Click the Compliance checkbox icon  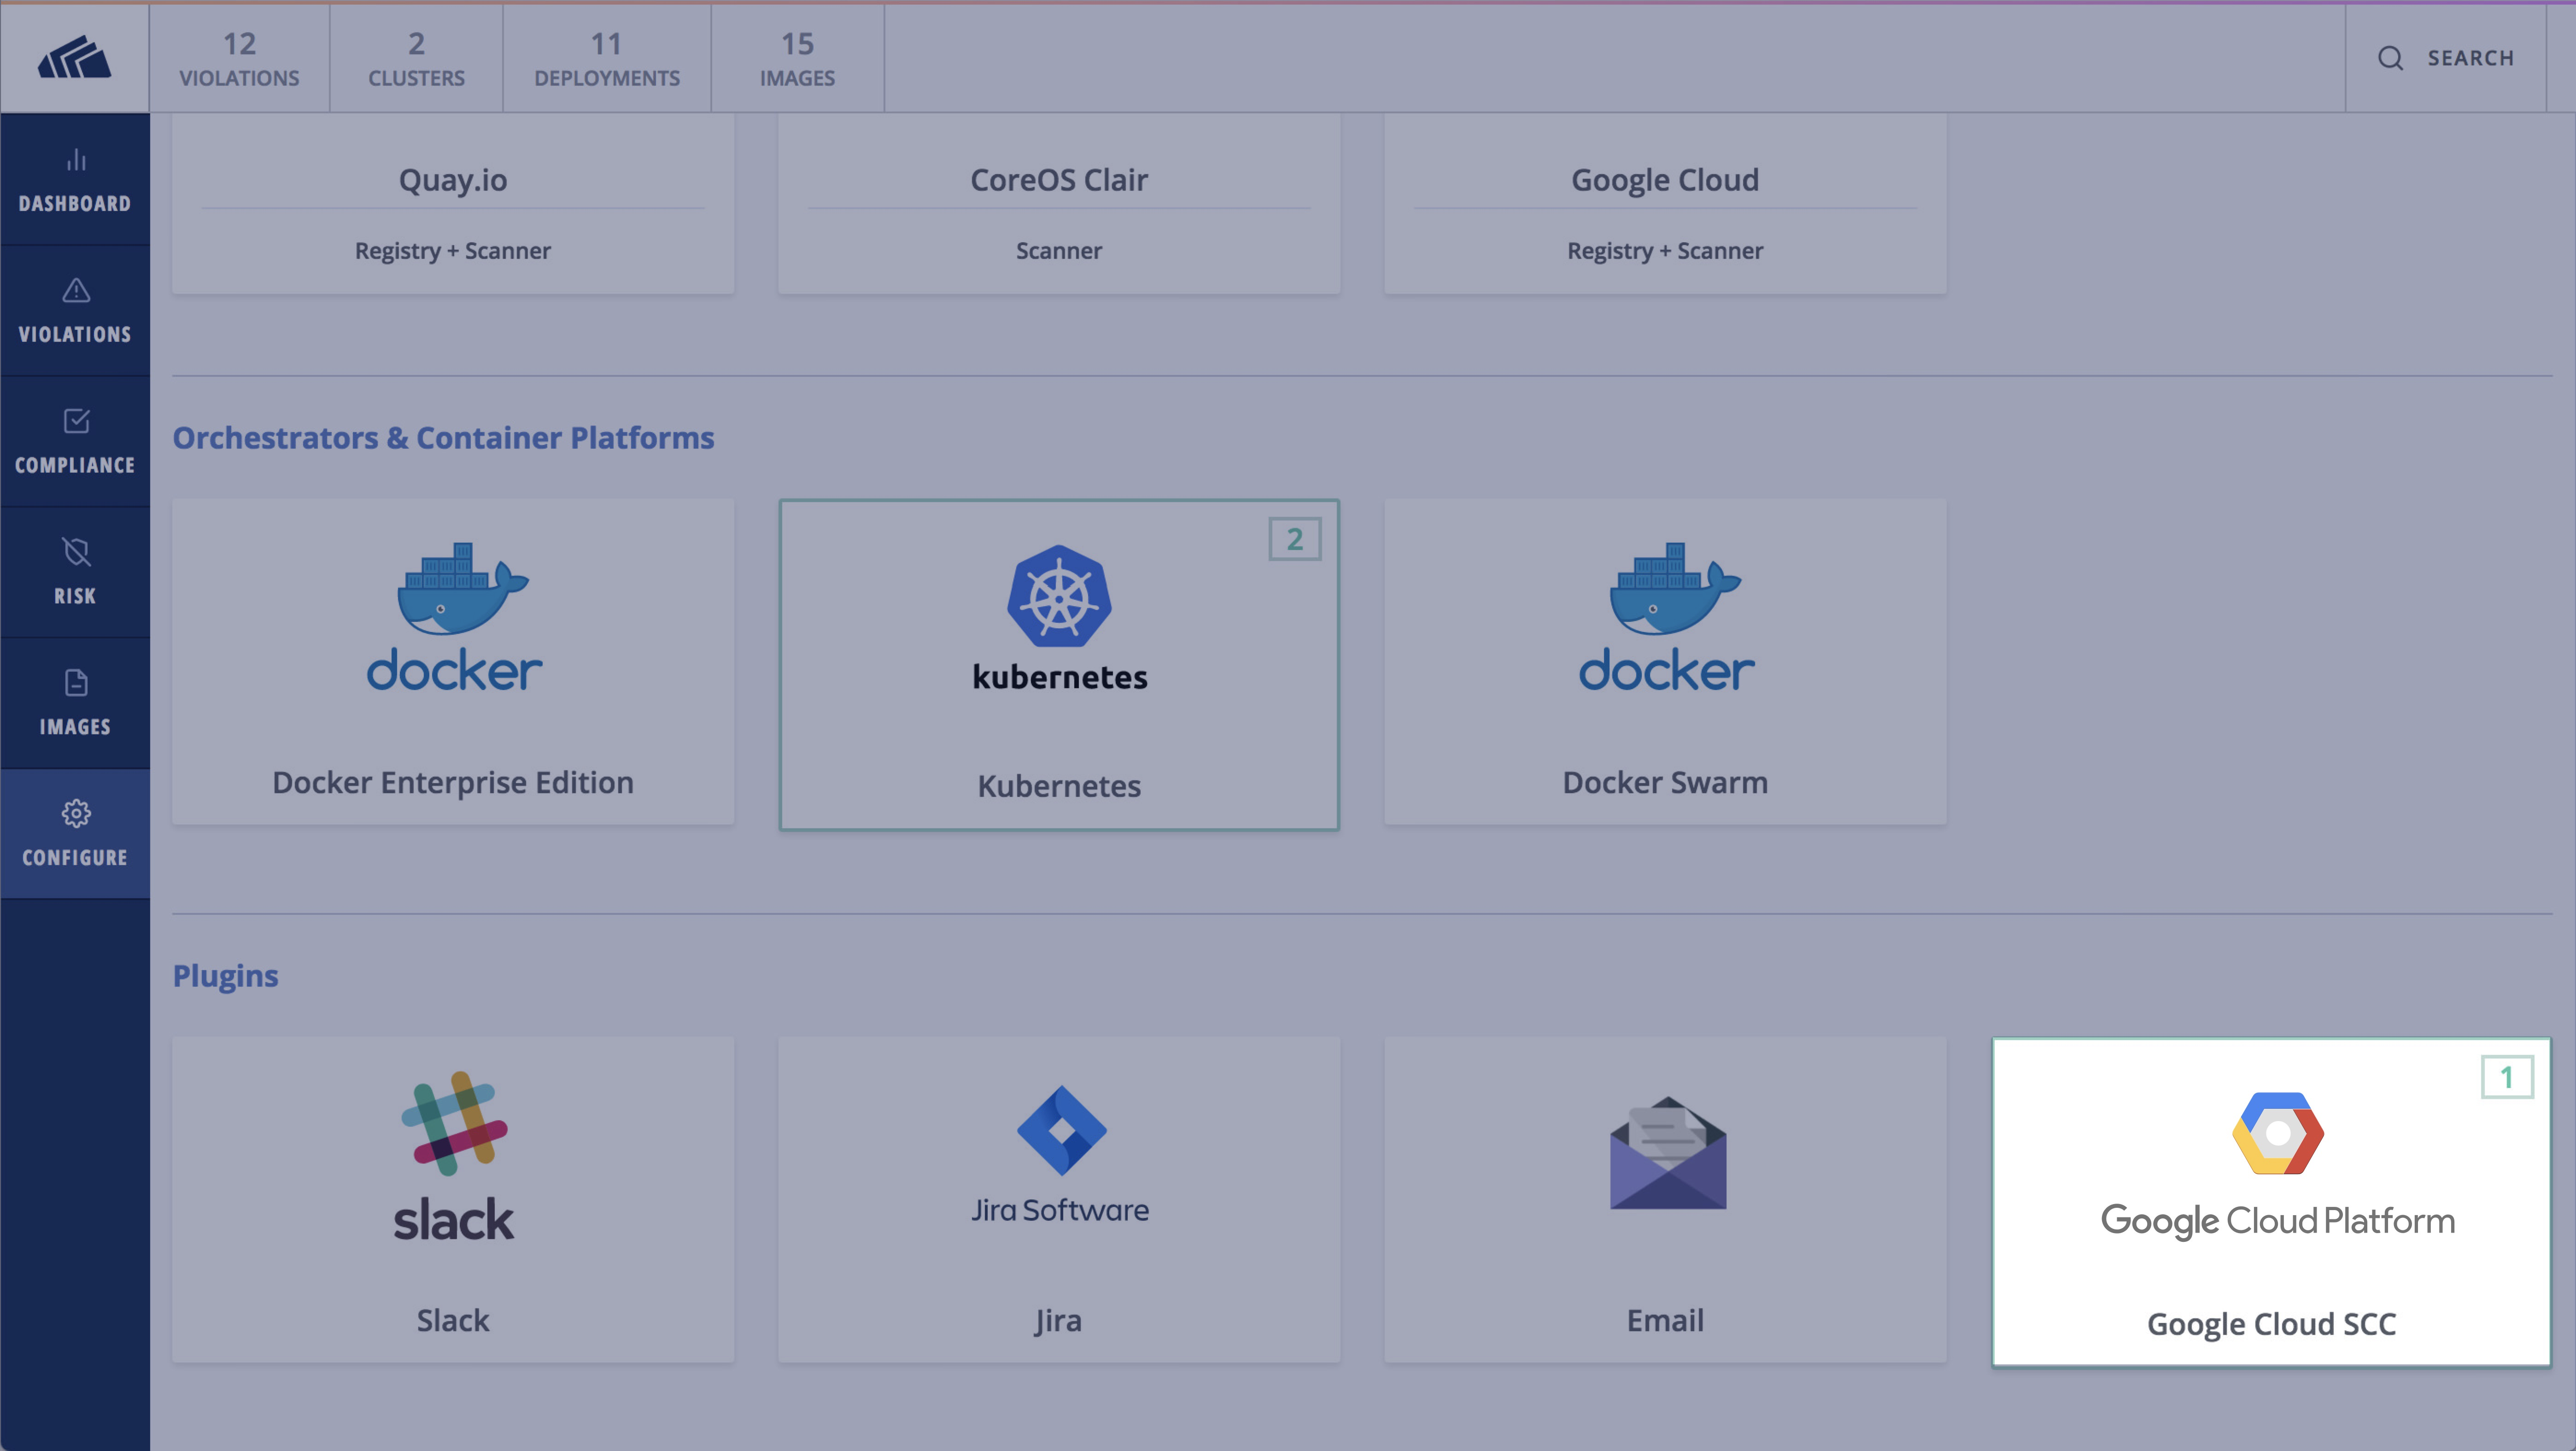76,421
